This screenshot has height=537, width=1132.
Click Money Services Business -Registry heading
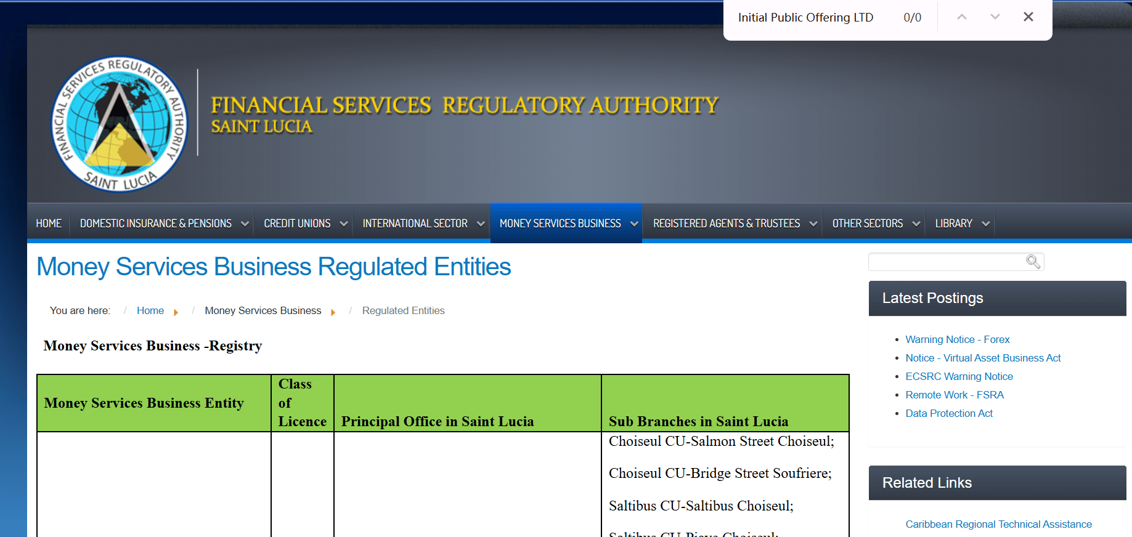click(x=153, y=346)
